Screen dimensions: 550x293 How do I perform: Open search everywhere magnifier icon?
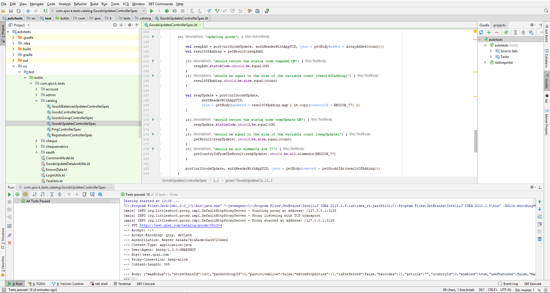pyautogui.click(x=546, y=11)
